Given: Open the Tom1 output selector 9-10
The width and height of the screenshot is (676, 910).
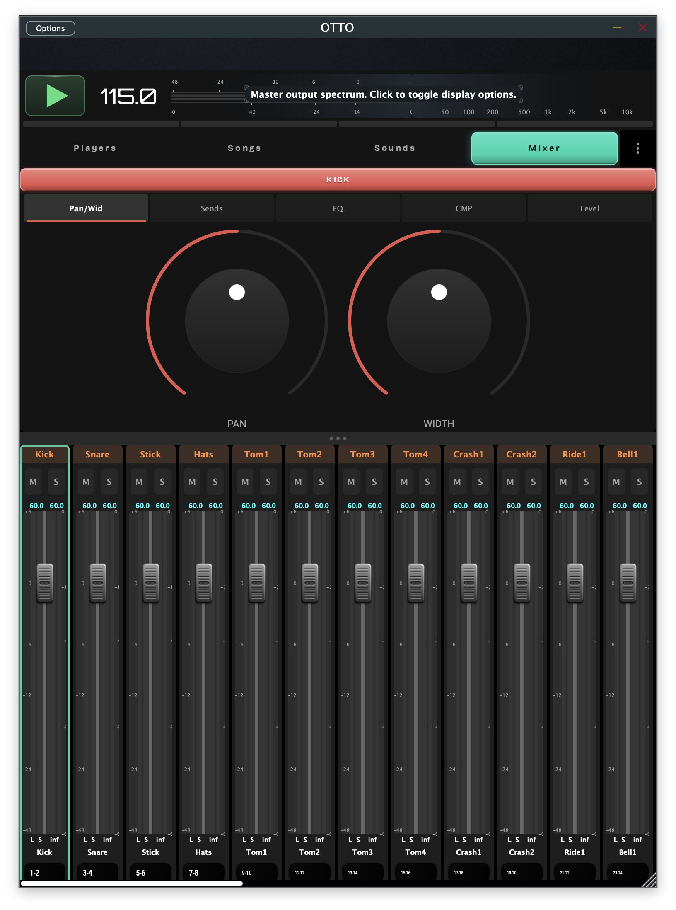Looking at the screenshot, I should click(x=257, y=872).
